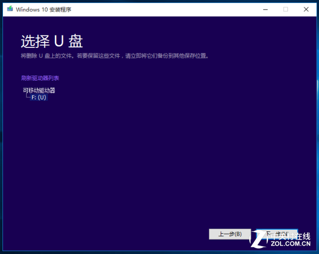Select the 可移动驱动器 tree node
This screenshot has height=254, width=319.
pos(39,90)
